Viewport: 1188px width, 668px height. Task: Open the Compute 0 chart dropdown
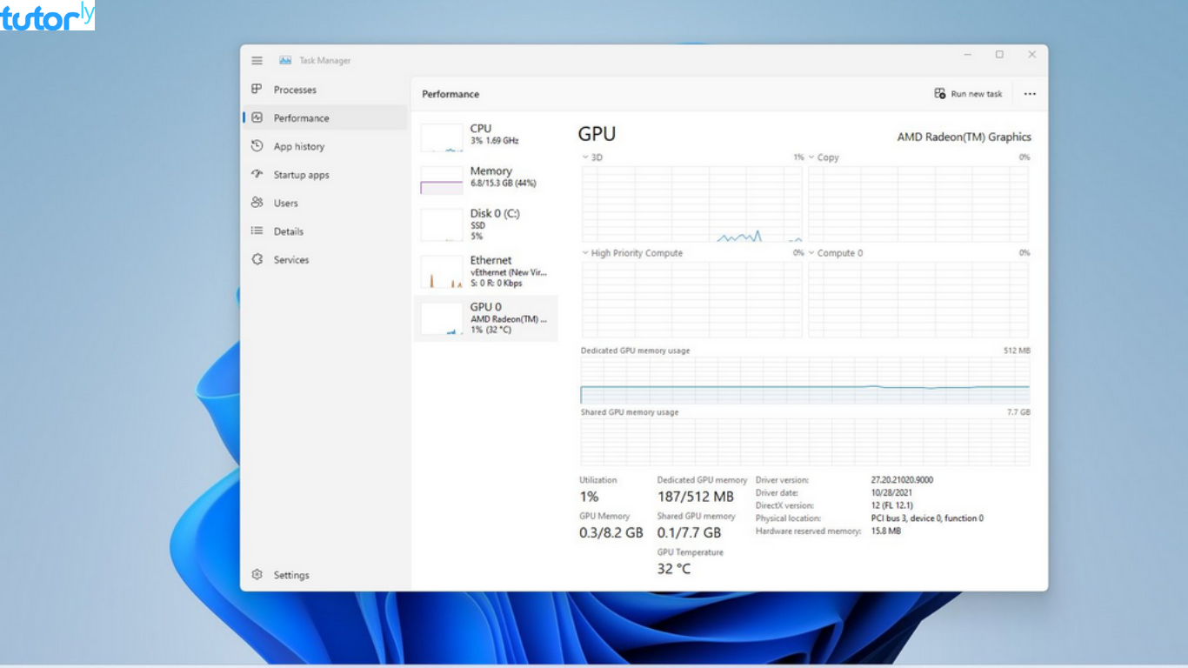click(812, 252)
